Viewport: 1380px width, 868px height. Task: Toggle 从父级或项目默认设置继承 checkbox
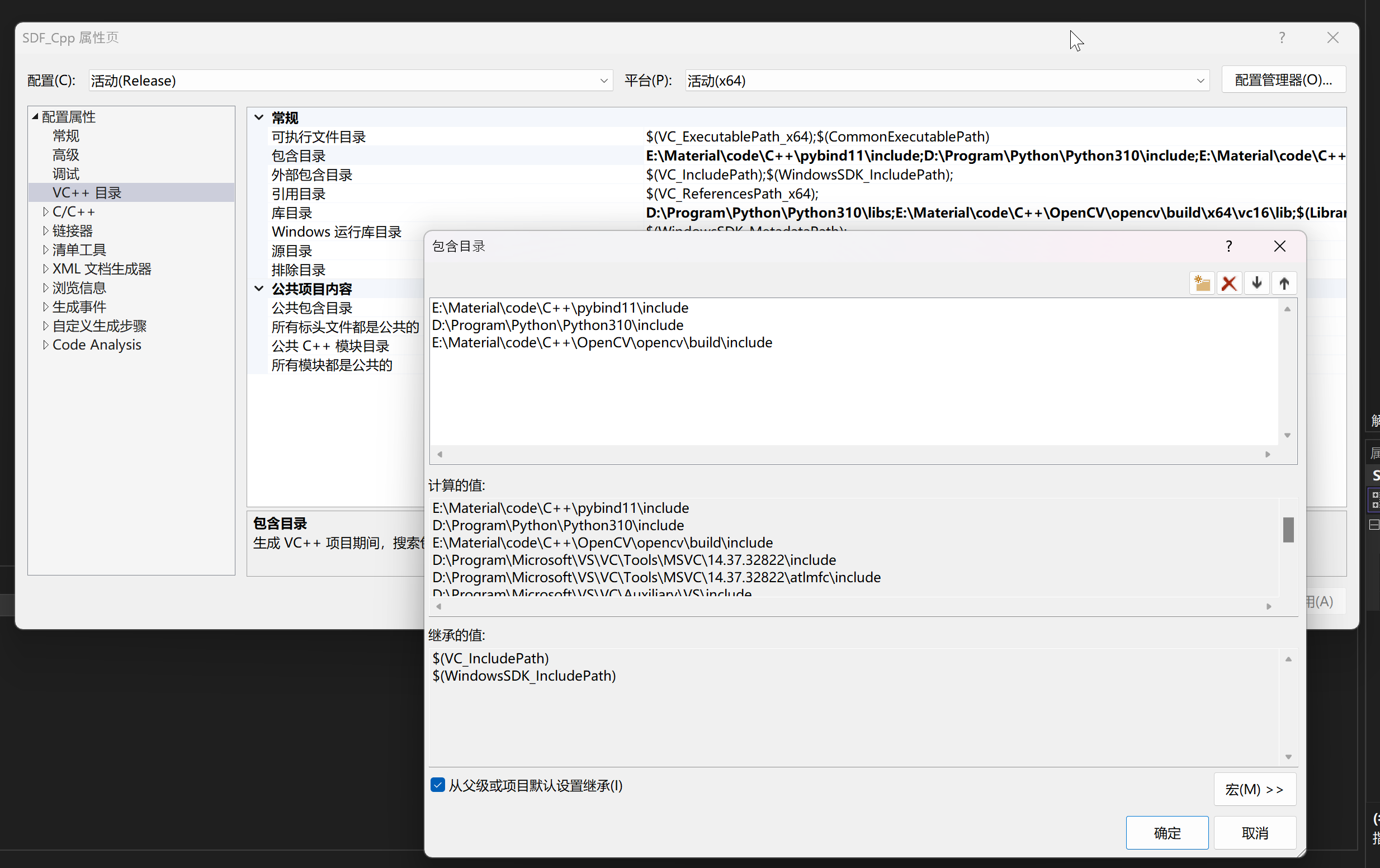pyautogui.click(x=438, y=785)
